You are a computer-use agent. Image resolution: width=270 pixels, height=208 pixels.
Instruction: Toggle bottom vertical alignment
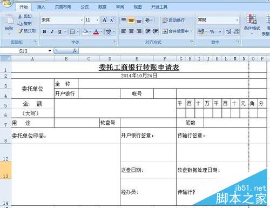click(139, 21)
